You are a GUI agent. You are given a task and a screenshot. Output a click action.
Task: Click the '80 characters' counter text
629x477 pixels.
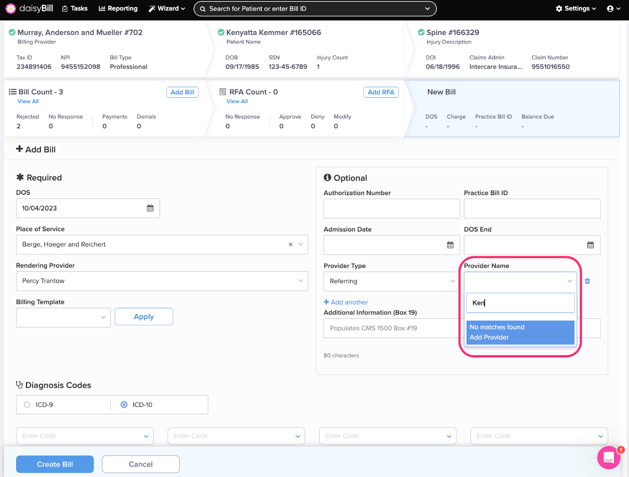point(341,355)
